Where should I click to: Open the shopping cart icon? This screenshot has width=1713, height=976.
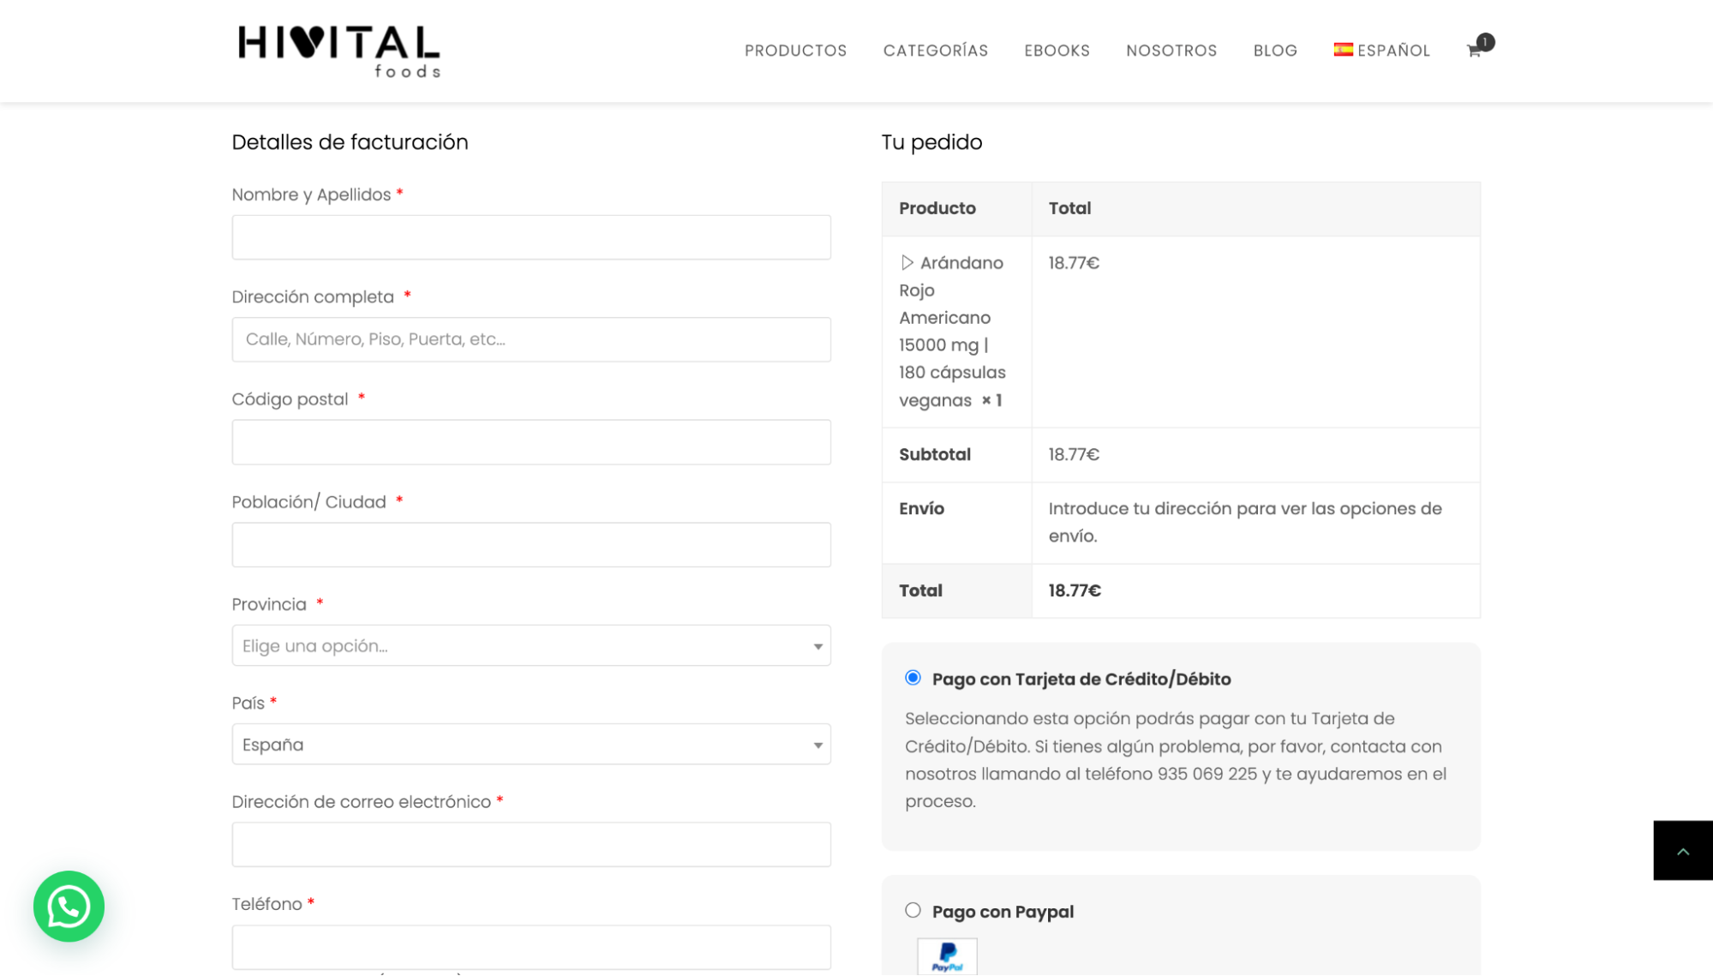1474,51
